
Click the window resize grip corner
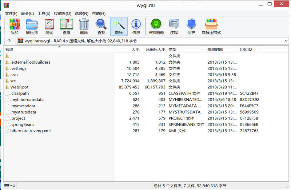(x=287, y=187)
